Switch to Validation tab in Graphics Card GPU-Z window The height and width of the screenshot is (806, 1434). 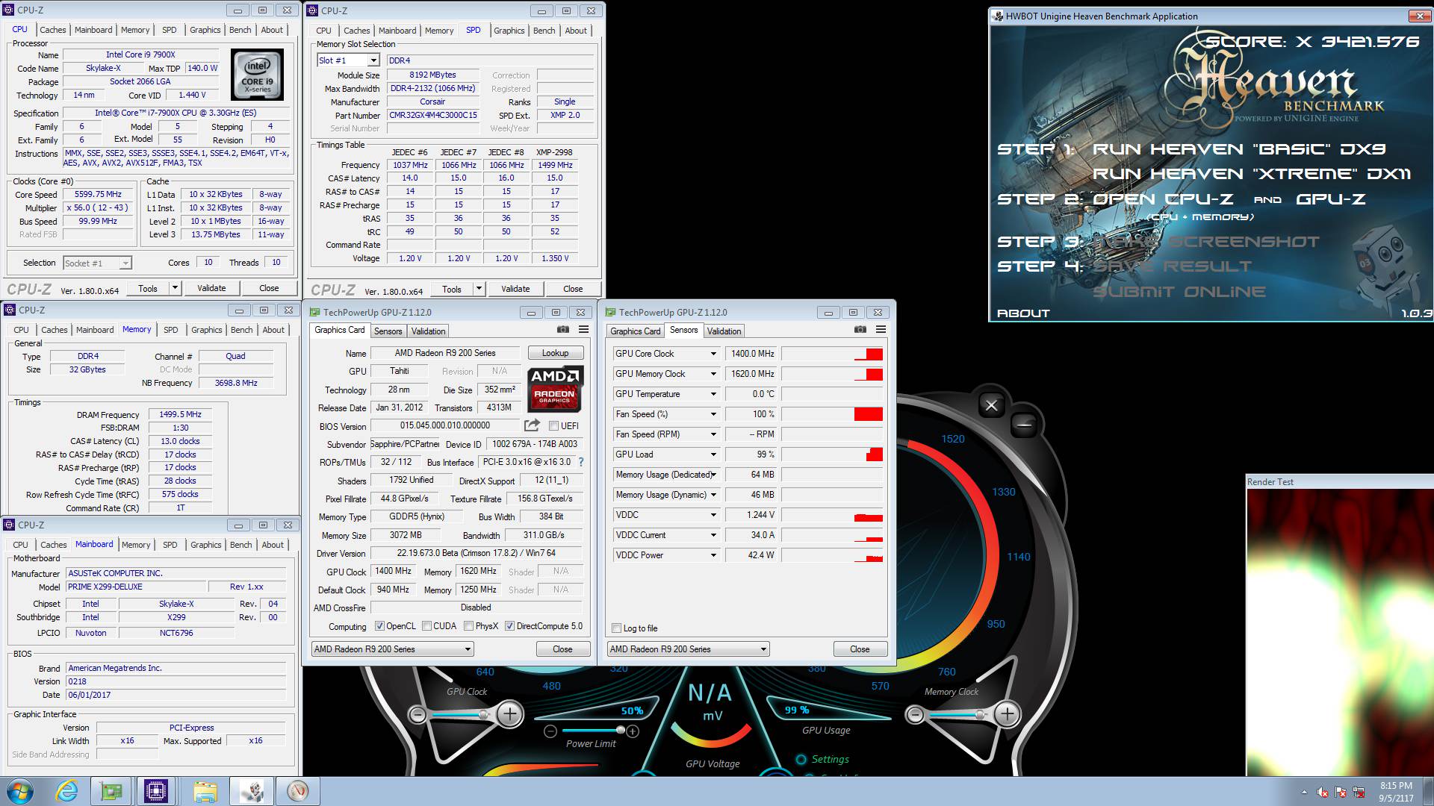[428, 331]
